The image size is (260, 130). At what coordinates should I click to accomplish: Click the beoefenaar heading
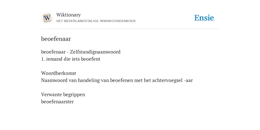pyautogui.click(x=56, y=39)
